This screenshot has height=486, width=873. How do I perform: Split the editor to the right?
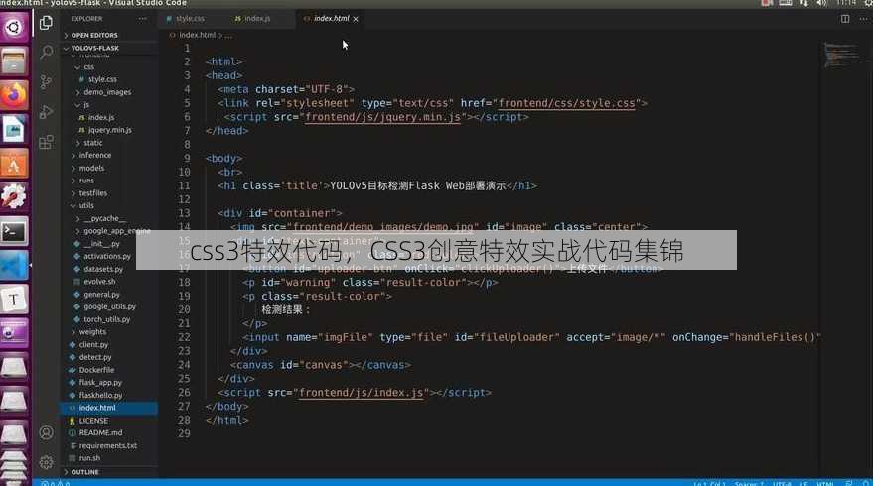pos(845,19)
